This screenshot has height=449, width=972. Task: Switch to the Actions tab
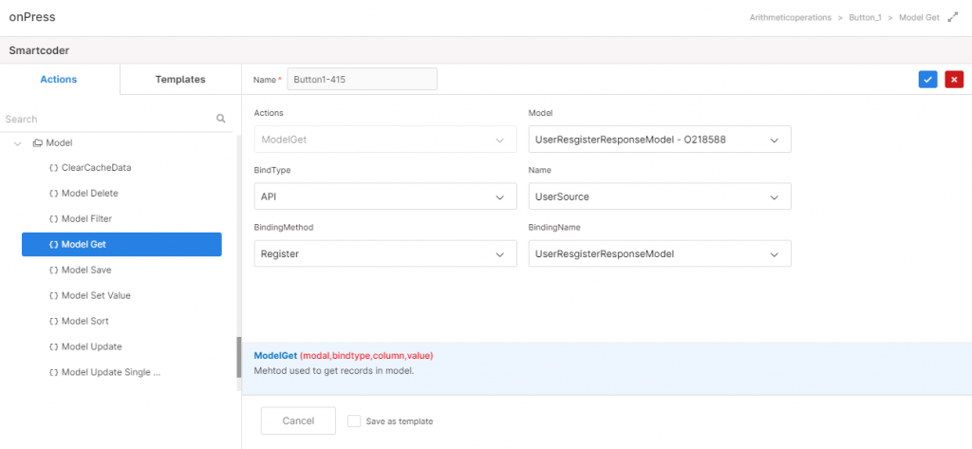pyautogui.click(x=59, y=80)
